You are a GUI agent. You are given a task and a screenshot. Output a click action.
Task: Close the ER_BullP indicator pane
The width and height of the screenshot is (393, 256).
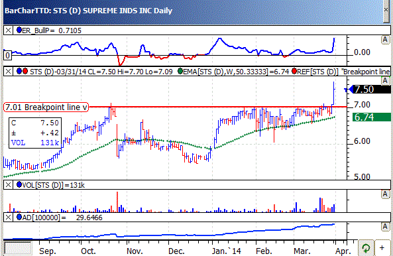tap(8, 31)
